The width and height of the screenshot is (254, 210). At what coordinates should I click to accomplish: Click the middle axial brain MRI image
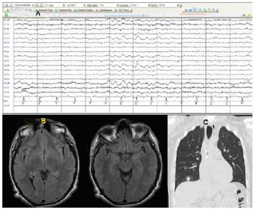[125, 161]
